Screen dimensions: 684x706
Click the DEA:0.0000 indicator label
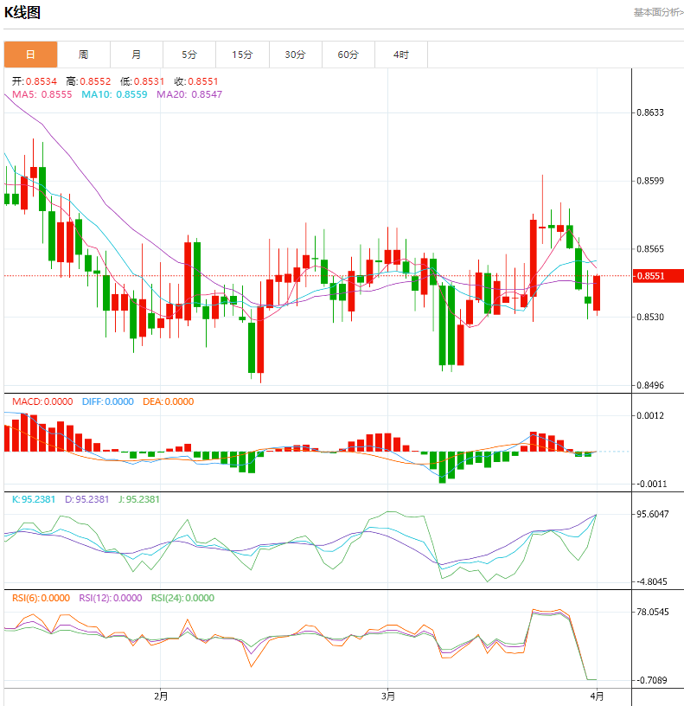169,401
